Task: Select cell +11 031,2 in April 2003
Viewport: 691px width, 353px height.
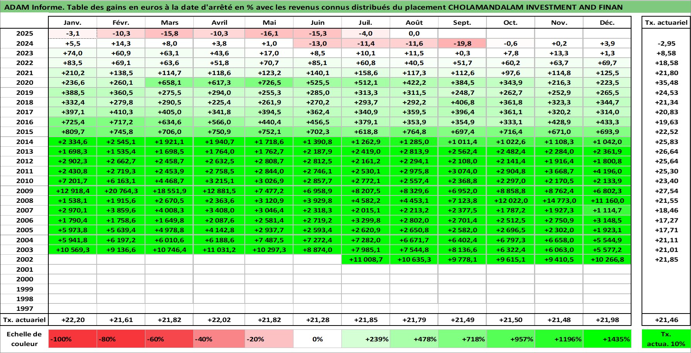Action: 219,250
